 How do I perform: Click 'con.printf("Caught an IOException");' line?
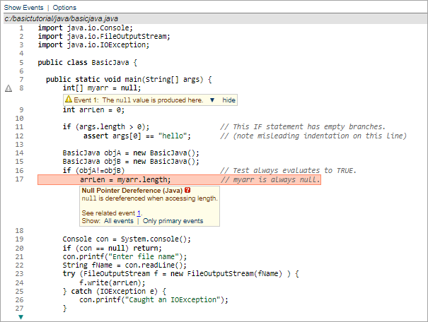click(154, 300)
